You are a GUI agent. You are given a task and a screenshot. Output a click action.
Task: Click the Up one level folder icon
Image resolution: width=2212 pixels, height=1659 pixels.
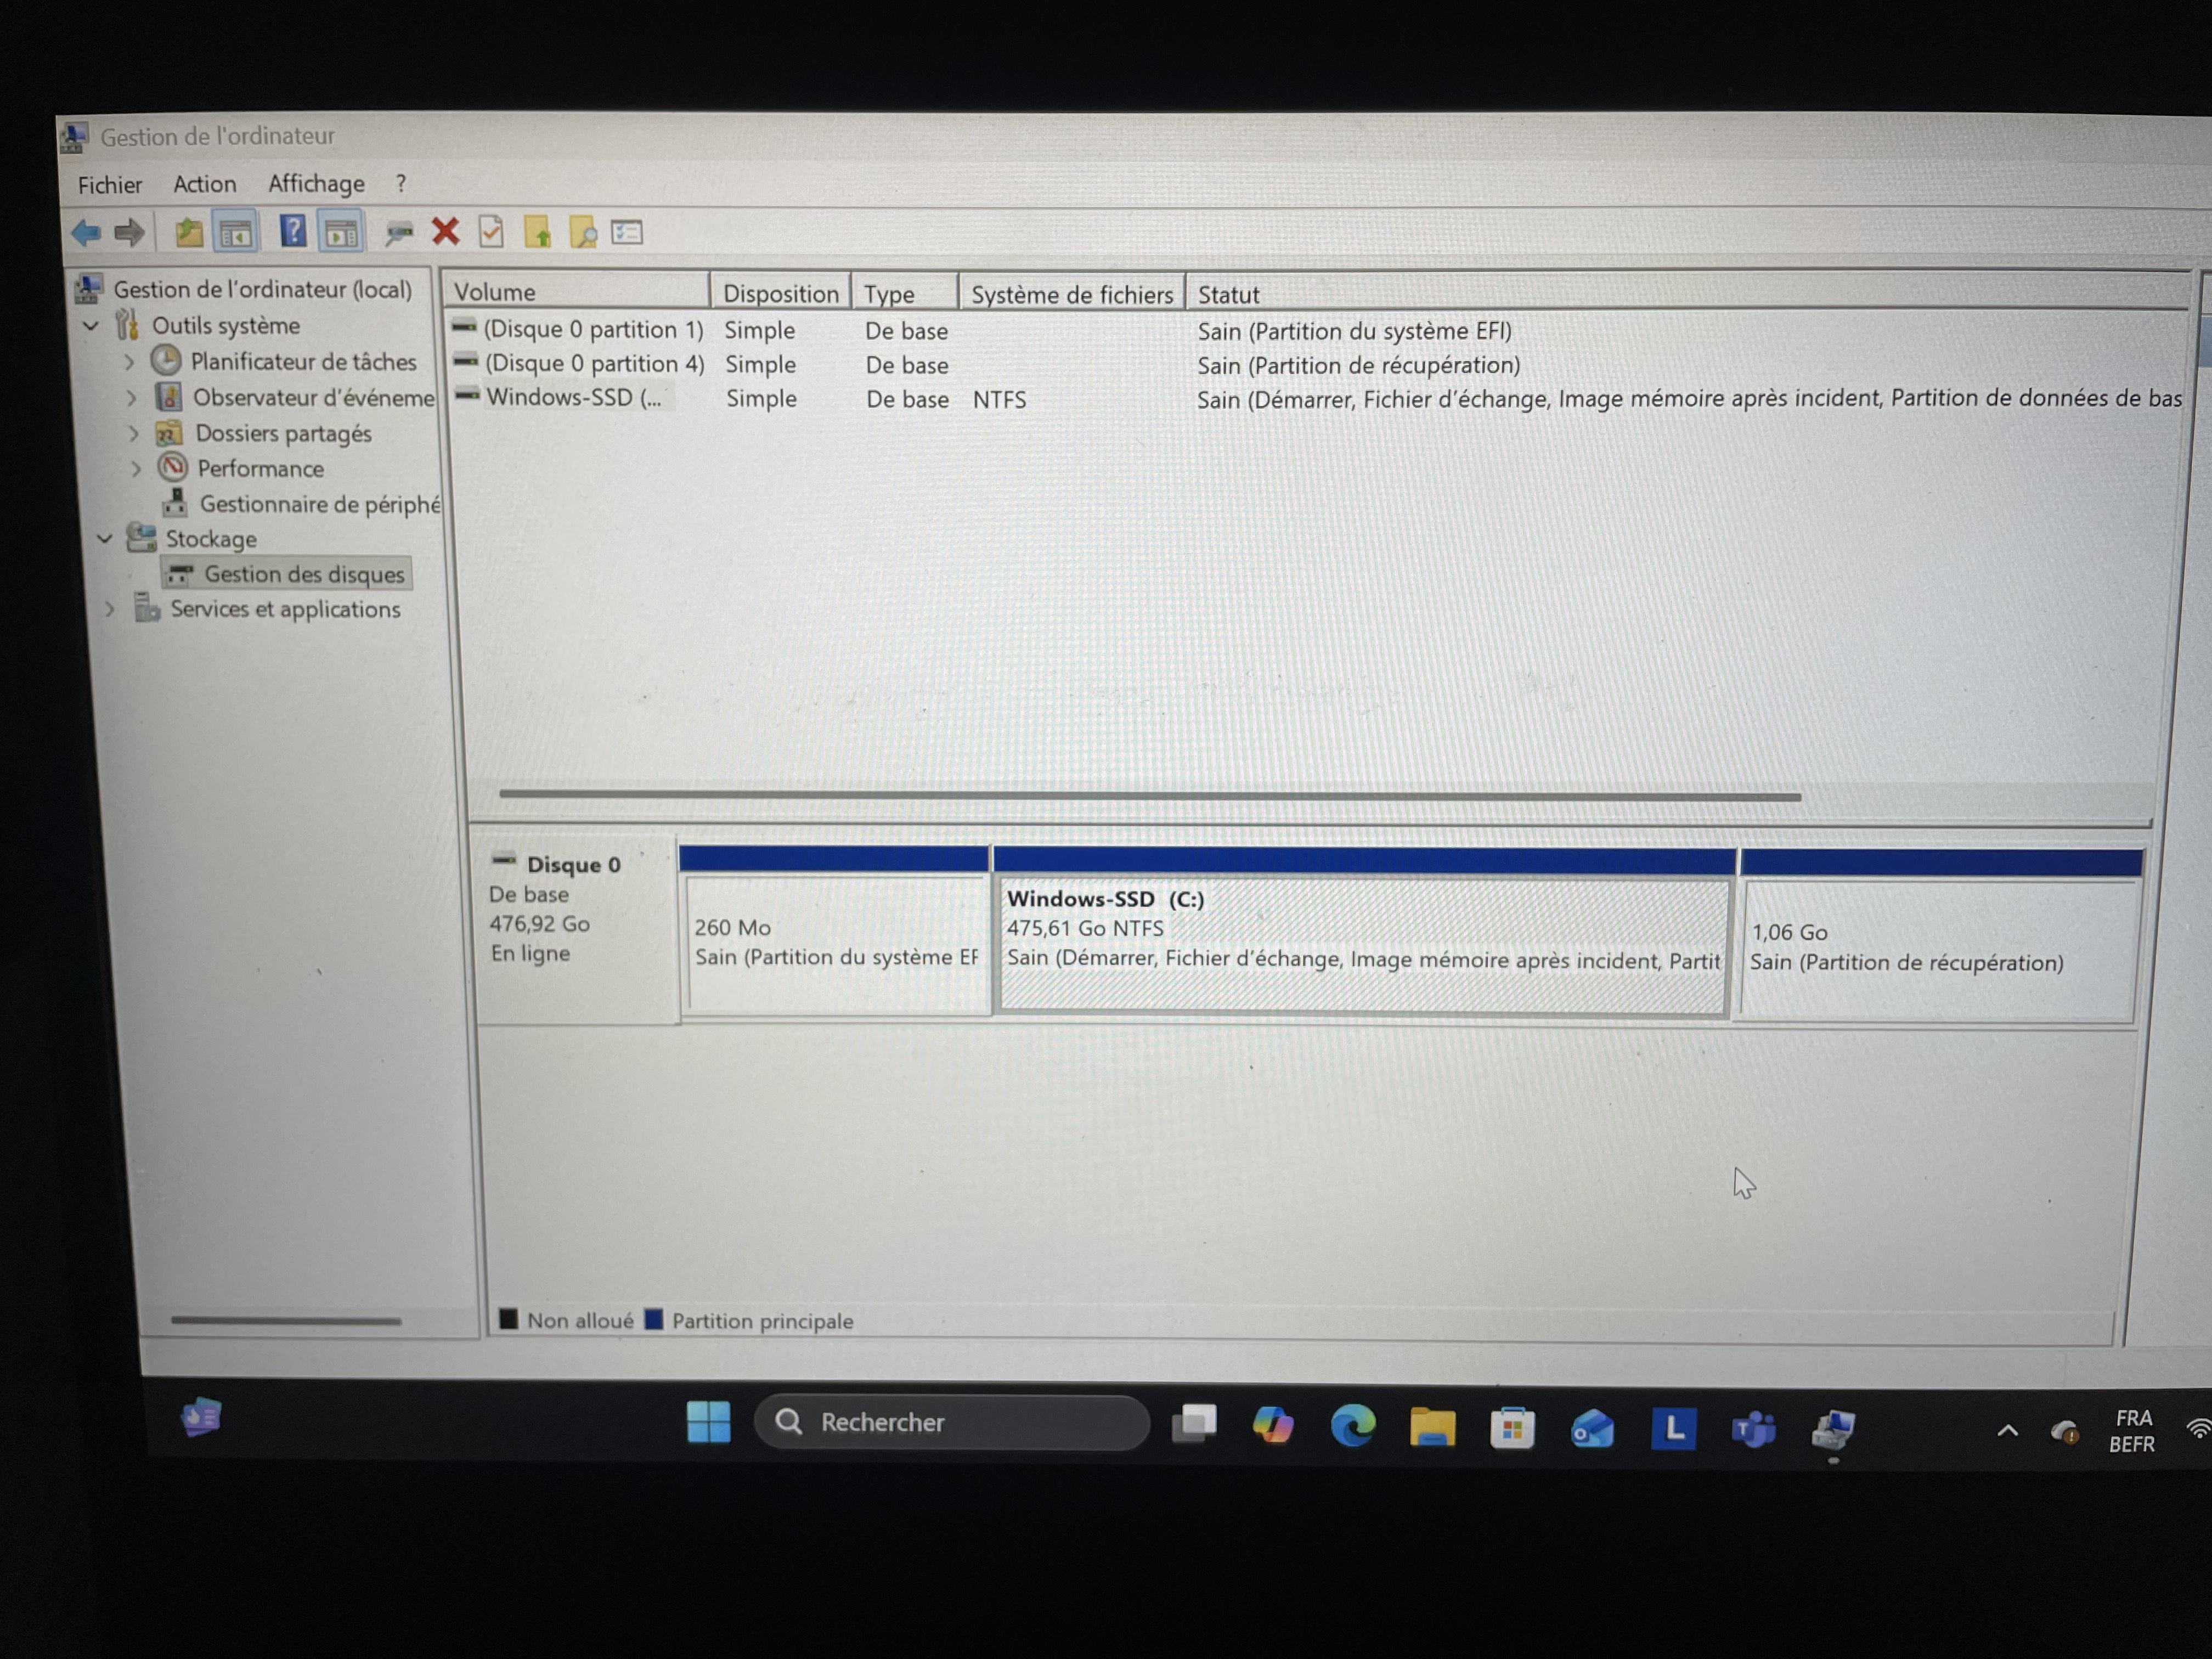[x=188, y=233]
